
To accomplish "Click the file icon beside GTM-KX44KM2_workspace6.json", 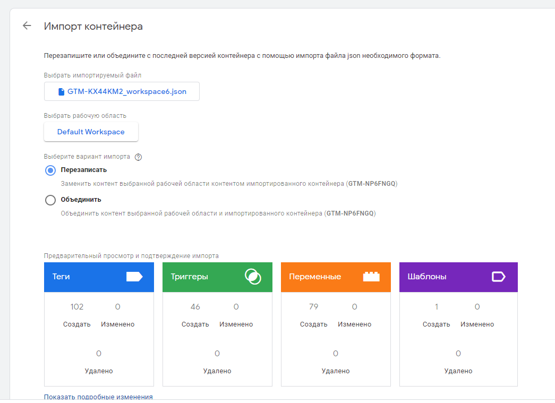I will pyautogui.click(x=61, y=92).
